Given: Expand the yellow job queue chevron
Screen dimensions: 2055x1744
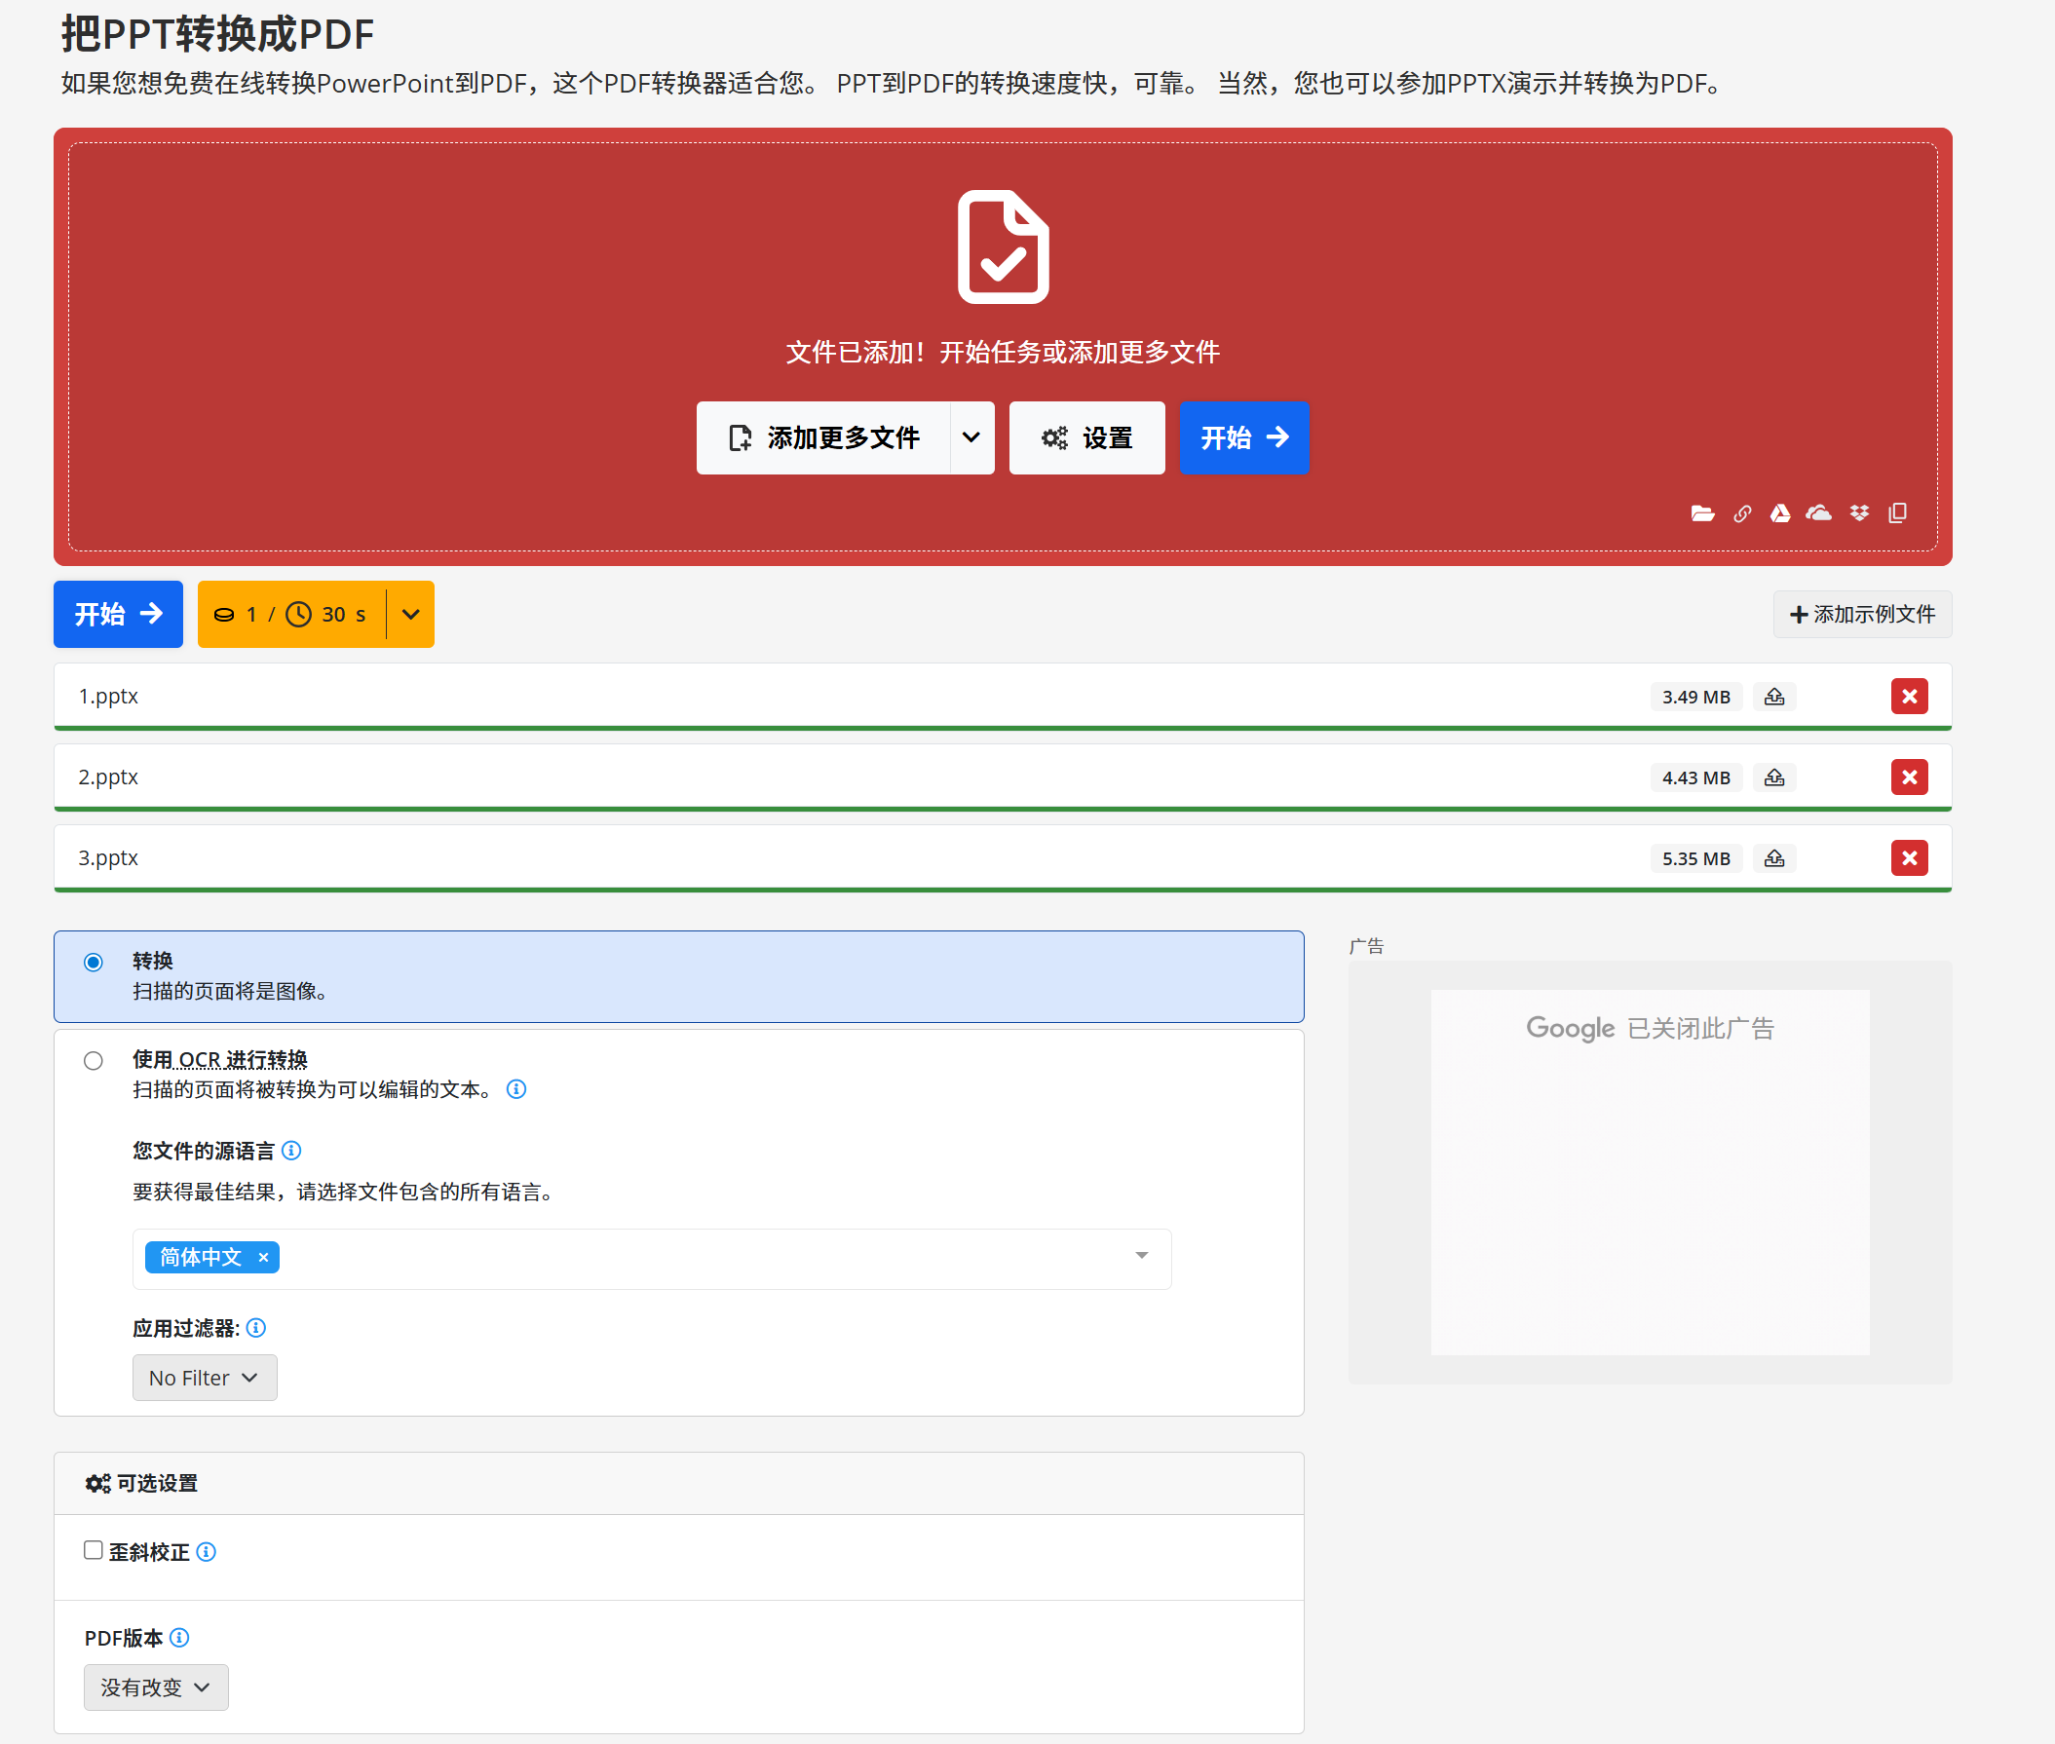Looking at the screenshot, I should (x=409, y=614).
